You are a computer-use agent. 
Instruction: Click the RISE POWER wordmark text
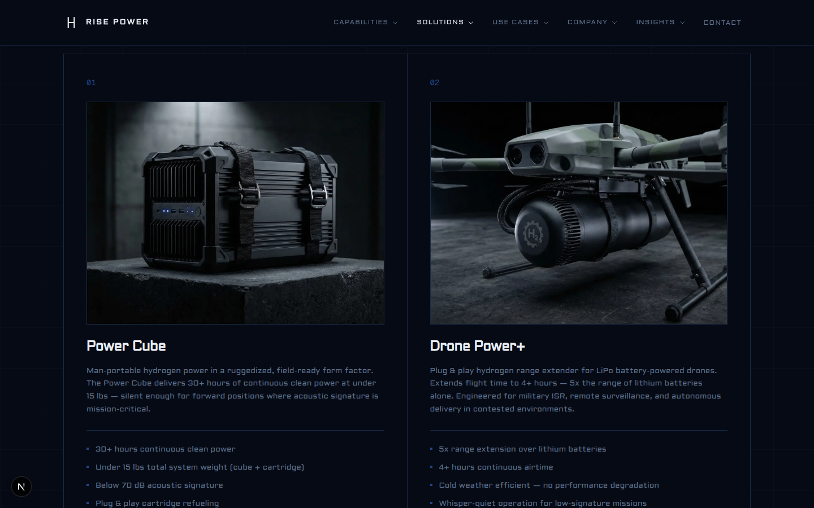coord(117,22)
